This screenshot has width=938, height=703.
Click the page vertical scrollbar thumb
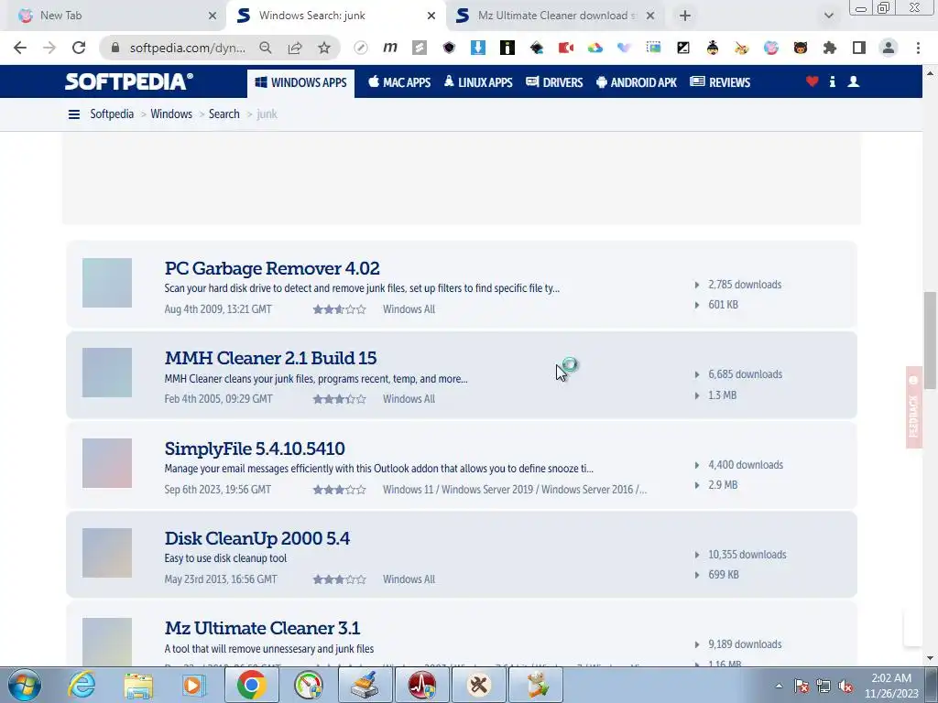tap(929, 341)
